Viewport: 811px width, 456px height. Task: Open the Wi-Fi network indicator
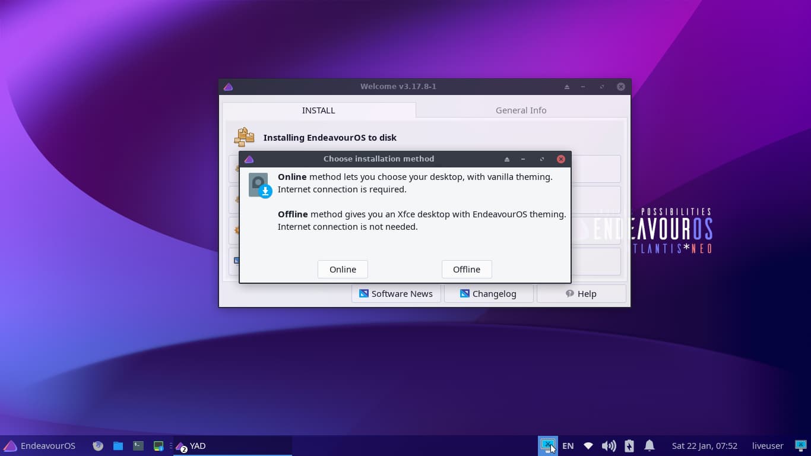pos(588,446)
